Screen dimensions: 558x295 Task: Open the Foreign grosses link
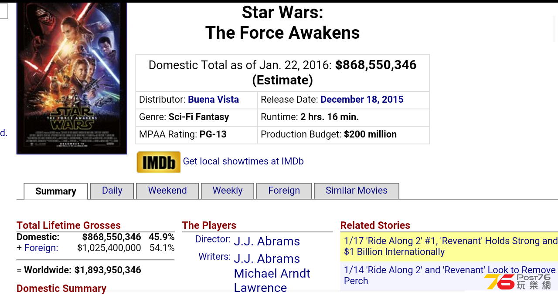coord(41,248)
